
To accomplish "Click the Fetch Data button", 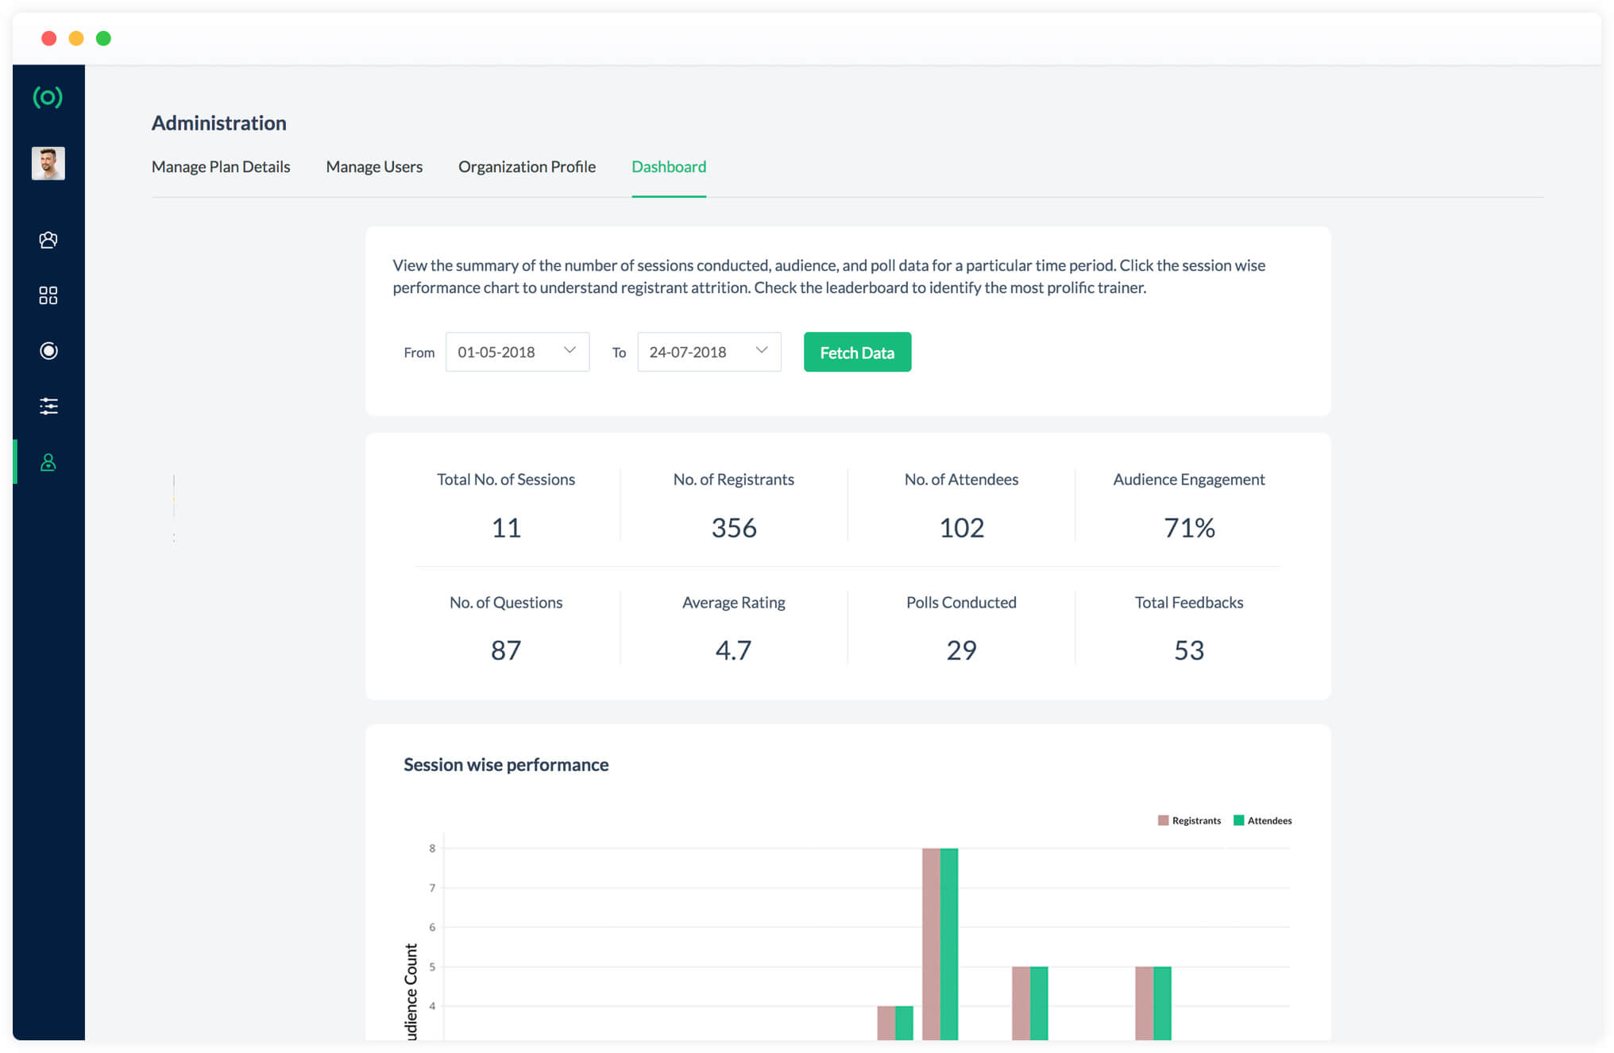I will point(857,352).
